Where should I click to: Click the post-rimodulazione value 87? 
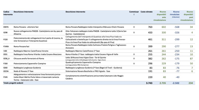click(191, 59)
